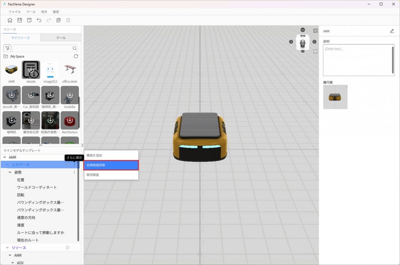Screen dimensions: 400x265
Task: Click the Undo arrow icon
Action: (39, 20)
